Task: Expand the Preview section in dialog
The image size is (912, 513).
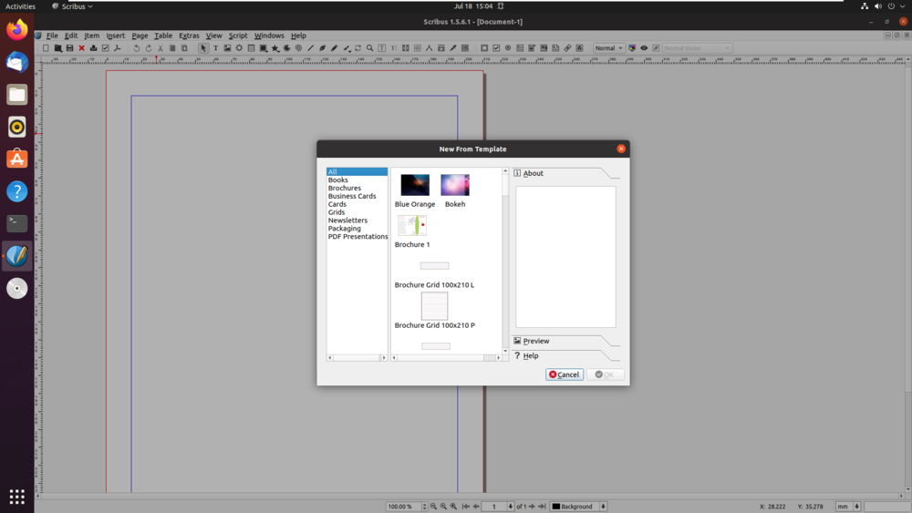Action: 536,341
